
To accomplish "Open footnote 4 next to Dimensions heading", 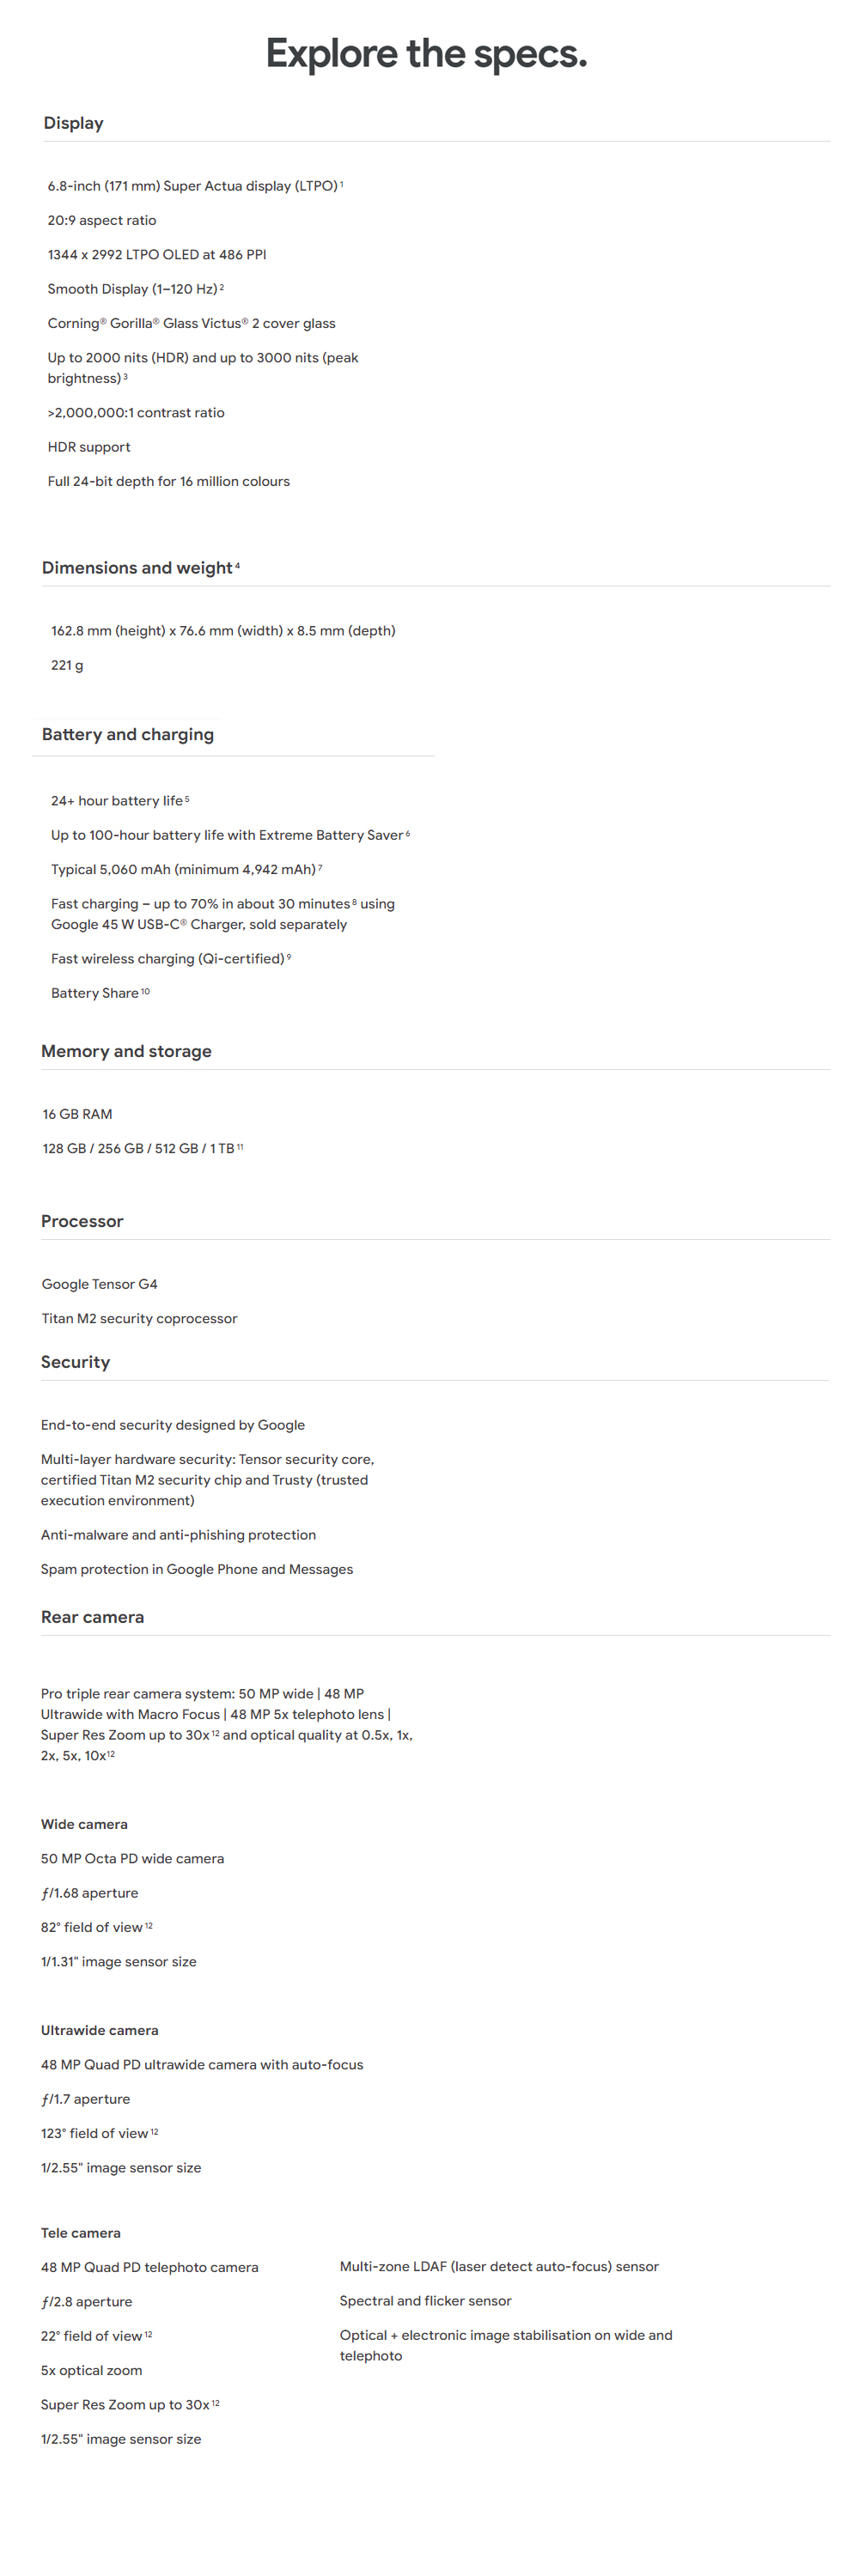I will [237, 566].
